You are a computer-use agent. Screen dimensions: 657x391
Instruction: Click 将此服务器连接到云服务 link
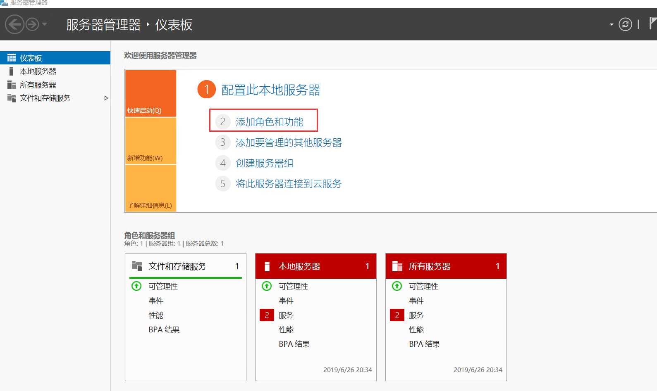point(289,184)
